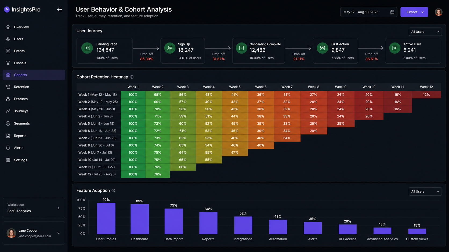
Task: Open Retention in the sidebar
Action: [x=34, y=87]
